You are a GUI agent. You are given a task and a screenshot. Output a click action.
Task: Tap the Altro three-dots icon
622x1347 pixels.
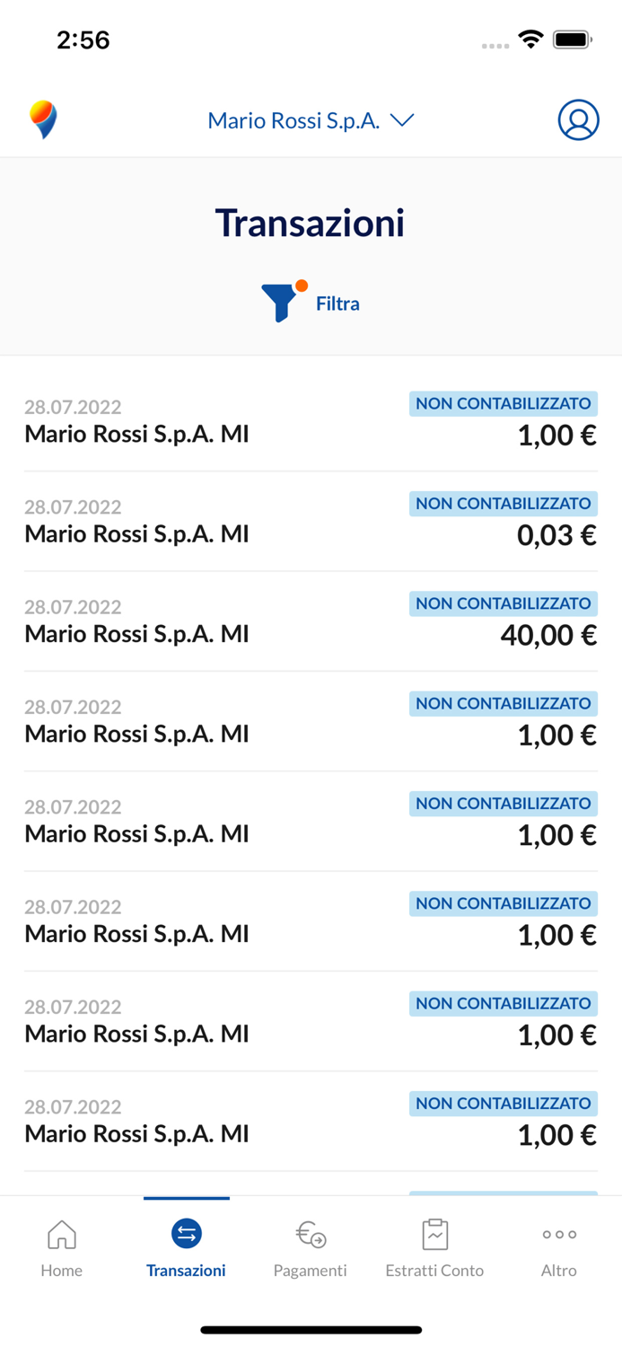click(558, 1234)
